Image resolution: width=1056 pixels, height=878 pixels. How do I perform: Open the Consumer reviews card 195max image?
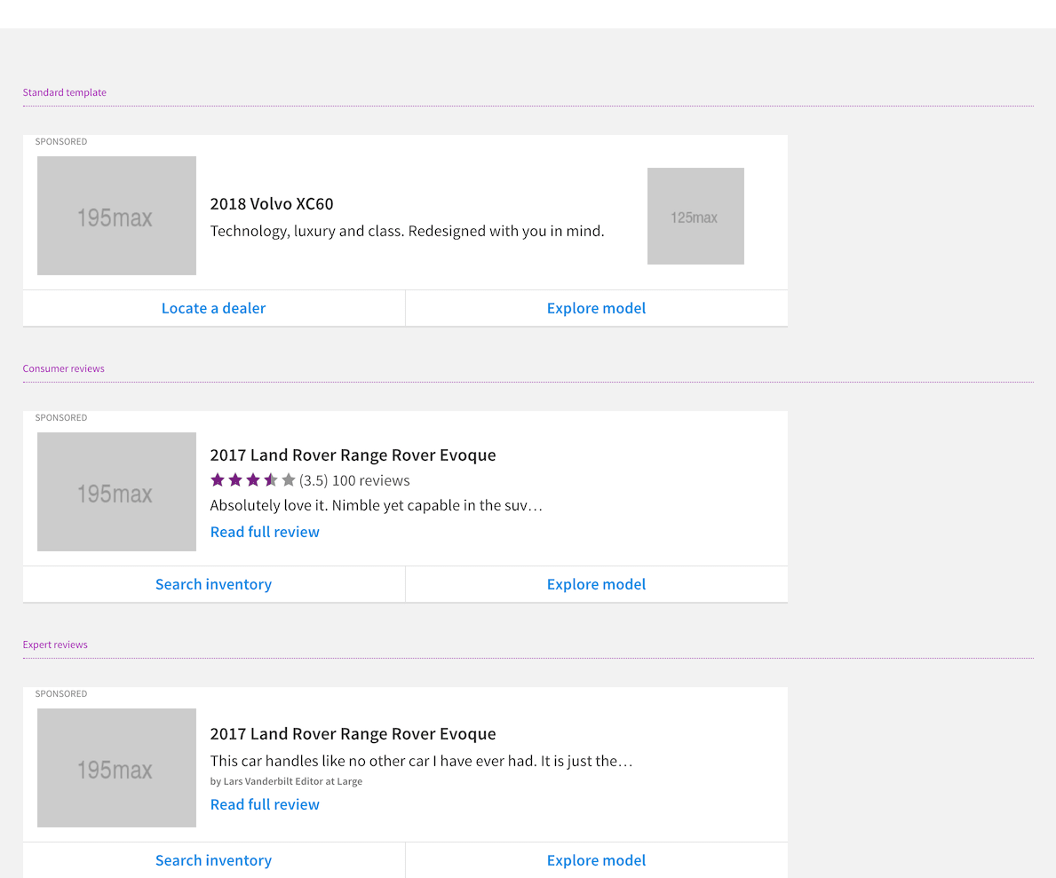(116, 492)
